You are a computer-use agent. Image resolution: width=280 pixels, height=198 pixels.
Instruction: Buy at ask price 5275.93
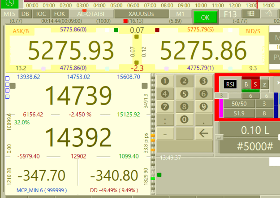pyautogui.click(x=71, y=50)
